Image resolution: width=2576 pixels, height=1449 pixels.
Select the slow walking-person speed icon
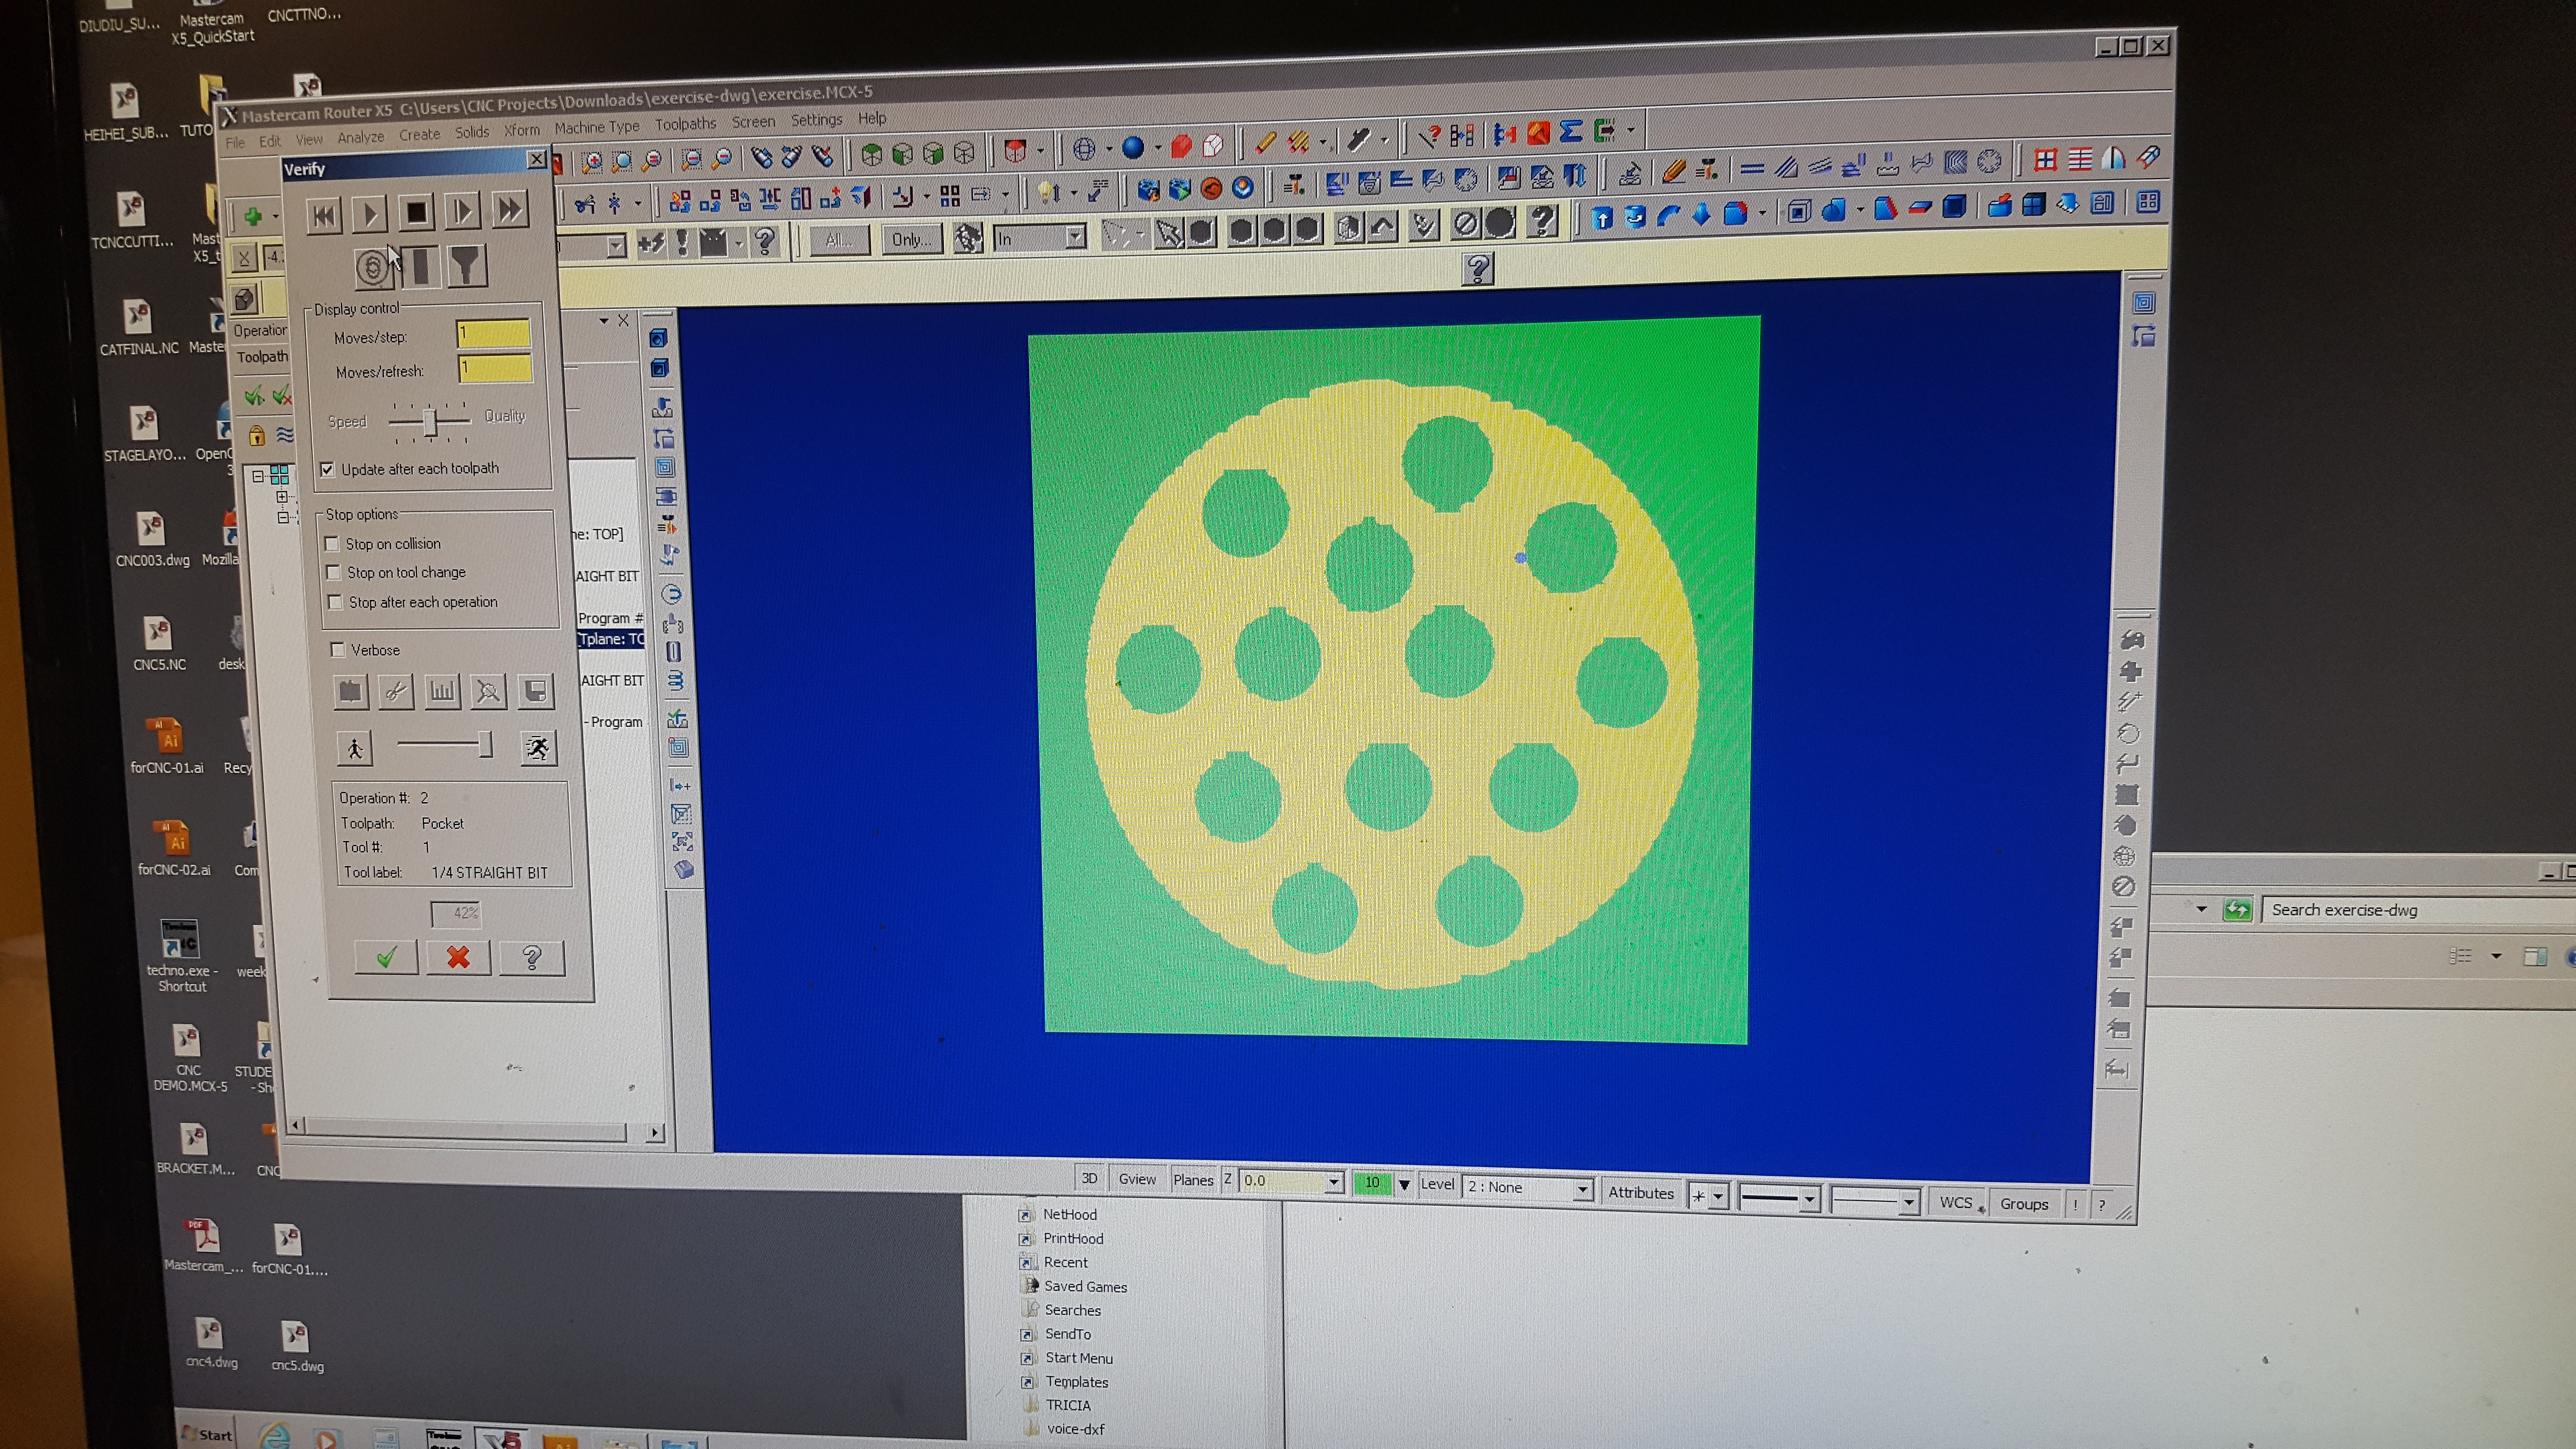(x=355, y=748)
